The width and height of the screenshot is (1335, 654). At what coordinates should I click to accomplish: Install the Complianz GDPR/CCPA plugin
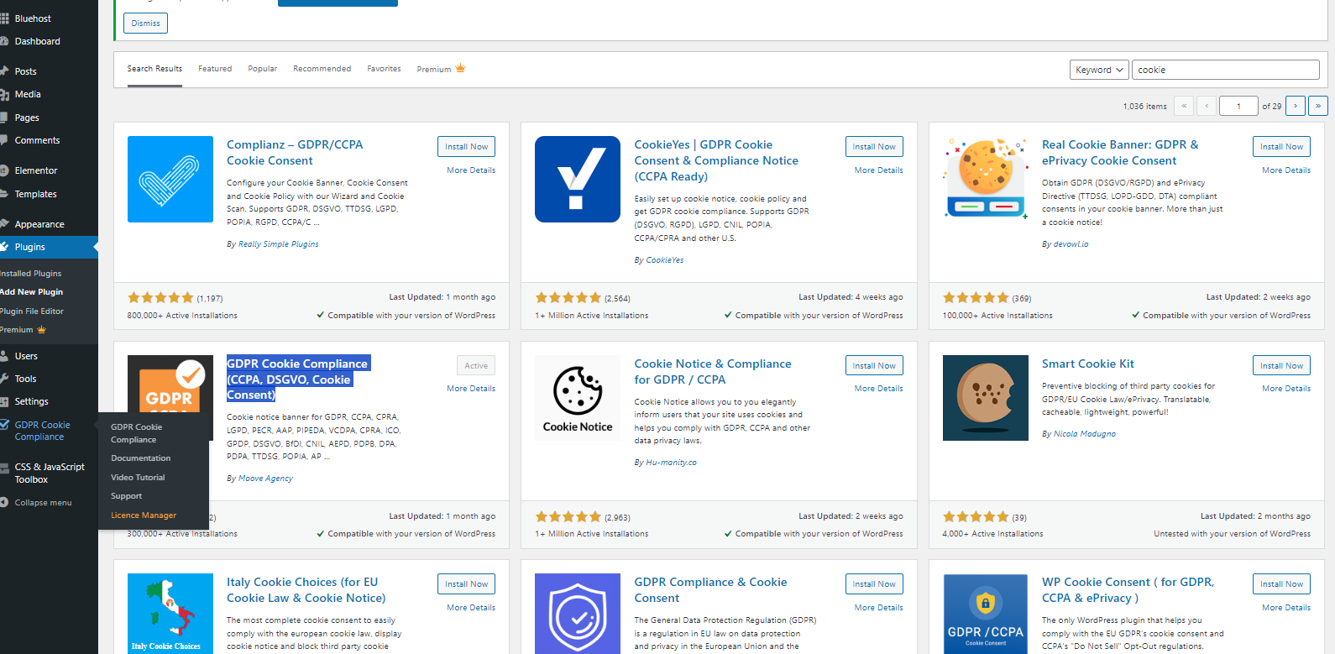[x=466, y=146]
